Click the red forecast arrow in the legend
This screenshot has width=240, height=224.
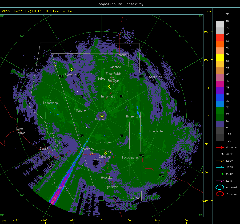tap(220, 147)
